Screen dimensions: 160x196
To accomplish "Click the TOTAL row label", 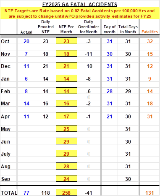I will pyautogui.click(x=9, y=193).
